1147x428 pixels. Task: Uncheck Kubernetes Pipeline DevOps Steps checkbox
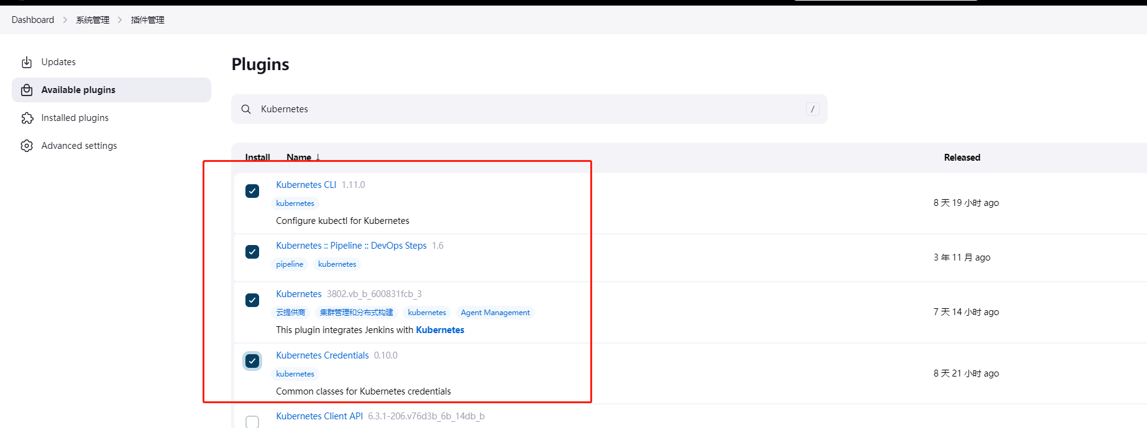pos(252,252)
